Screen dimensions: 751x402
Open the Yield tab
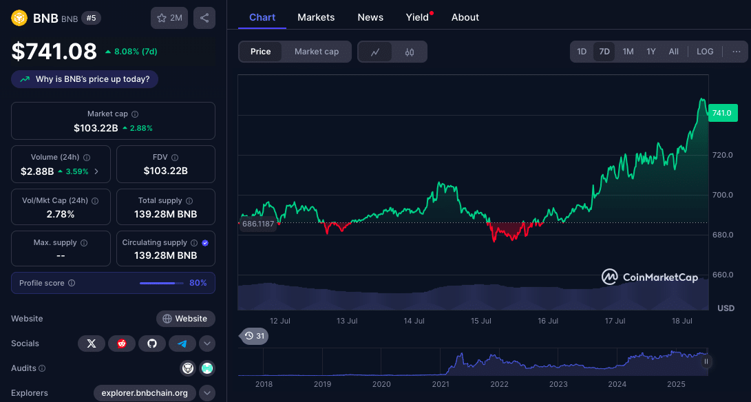(417, 18)
